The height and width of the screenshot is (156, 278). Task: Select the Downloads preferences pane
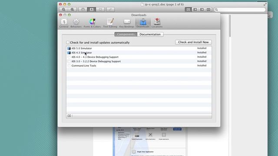point(143,23)
